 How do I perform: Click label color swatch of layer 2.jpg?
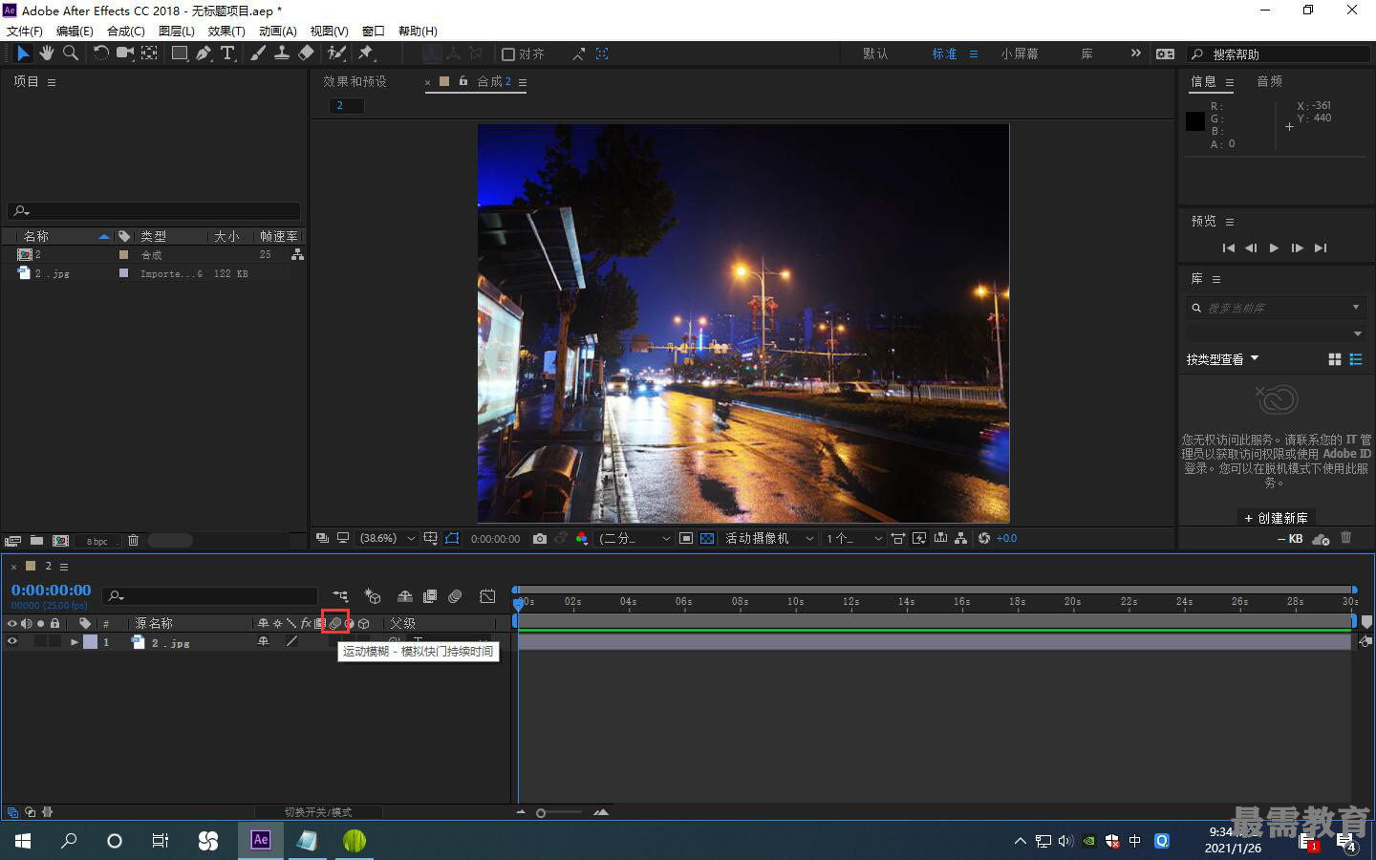coord(91,642)
